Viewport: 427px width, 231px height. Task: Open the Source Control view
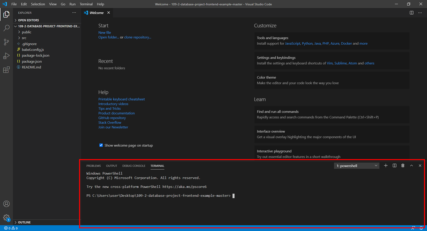point(6,42)
